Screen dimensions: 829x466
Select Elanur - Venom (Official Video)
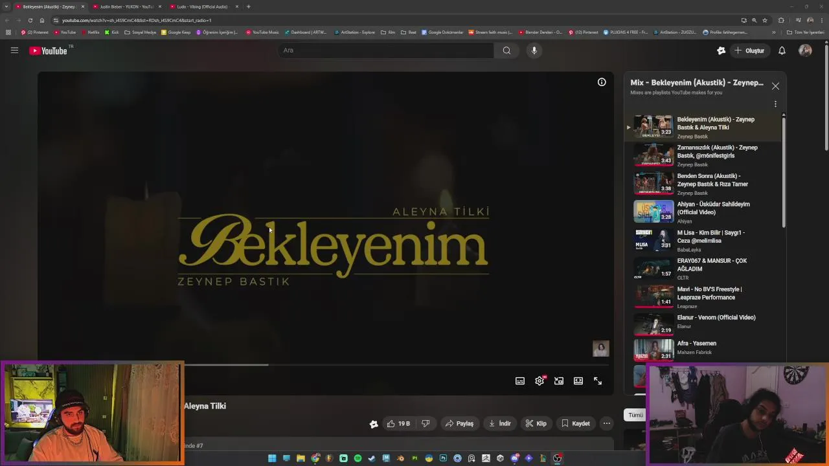pyautogui.click(x=703, y=325)
